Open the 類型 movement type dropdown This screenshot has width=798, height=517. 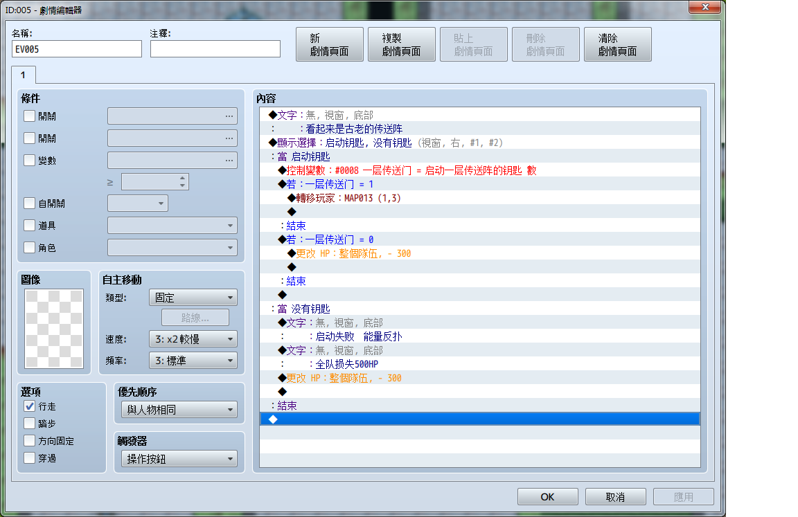[x=193, y=298]
